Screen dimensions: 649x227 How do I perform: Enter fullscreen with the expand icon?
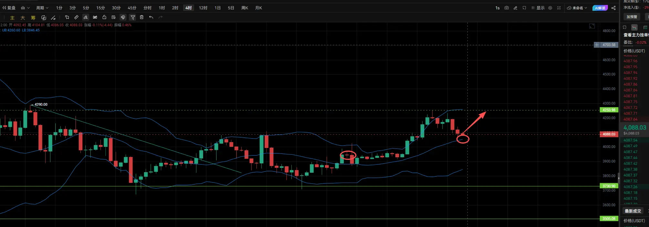coord(559,8)
